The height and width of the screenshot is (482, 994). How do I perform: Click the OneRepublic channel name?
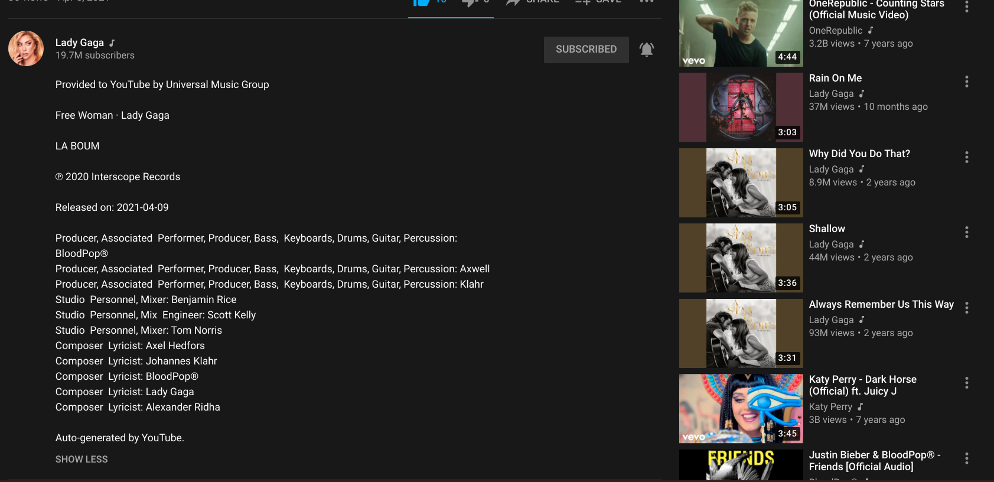pos(836,31)
